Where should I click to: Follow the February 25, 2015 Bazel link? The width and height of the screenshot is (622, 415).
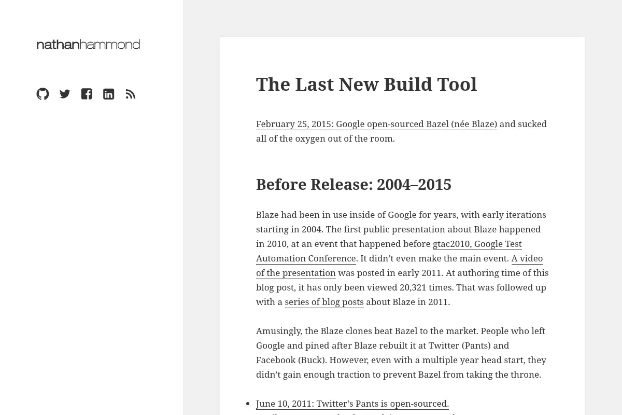(x=376, y=124)
